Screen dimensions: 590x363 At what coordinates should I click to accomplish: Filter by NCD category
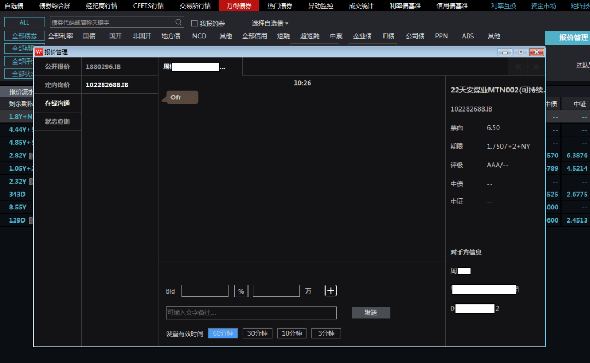click(x=199, y=36)
